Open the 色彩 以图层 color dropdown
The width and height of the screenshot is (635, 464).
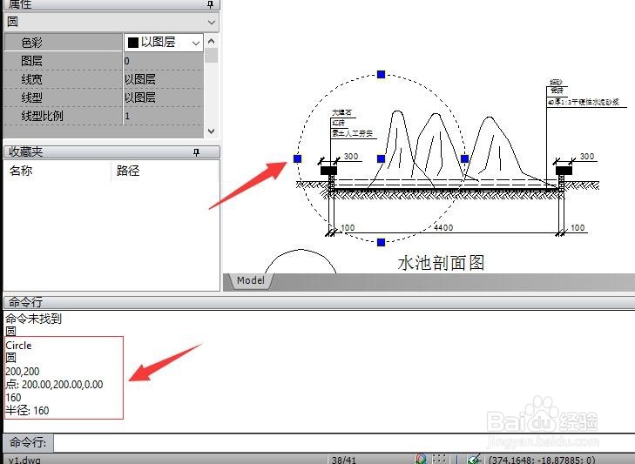point(196,43)
